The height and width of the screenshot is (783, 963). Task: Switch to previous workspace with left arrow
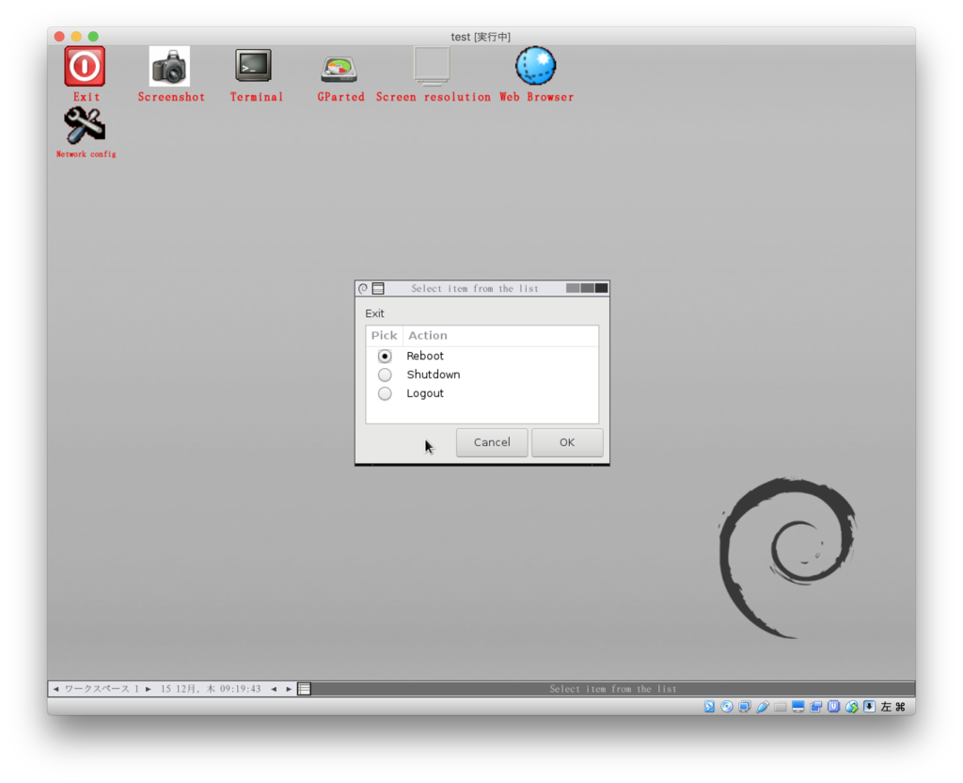[x=55, y=689]
